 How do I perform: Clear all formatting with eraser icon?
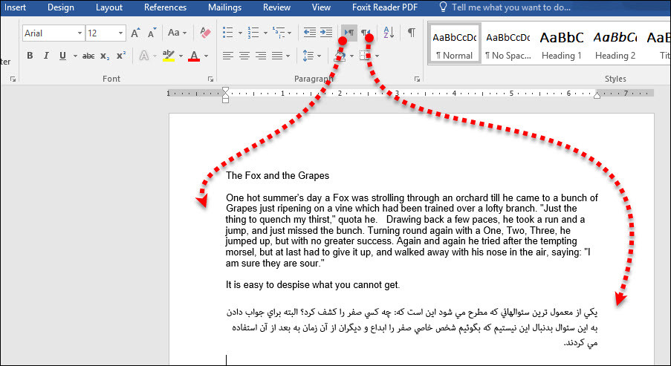(x=205, y=33)
